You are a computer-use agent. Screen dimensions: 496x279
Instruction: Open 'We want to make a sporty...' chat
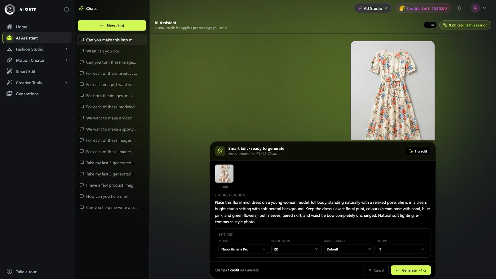112,129
